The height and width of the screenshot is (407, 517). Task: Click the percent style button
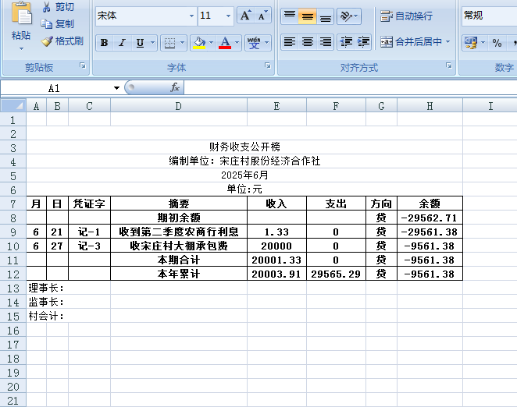pyautogui.click(x=497, y=43)
